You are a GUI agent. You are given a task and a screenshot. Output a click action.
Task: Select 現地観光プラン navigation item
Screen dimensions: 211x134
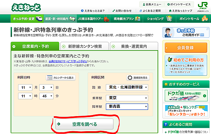pos(127,19)
